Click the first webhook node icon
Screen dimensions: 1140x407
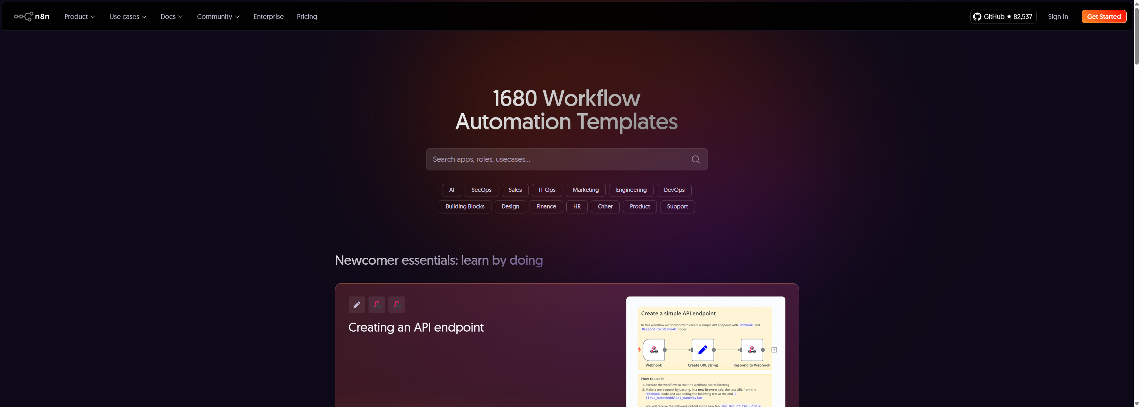[x=376, y=304]
